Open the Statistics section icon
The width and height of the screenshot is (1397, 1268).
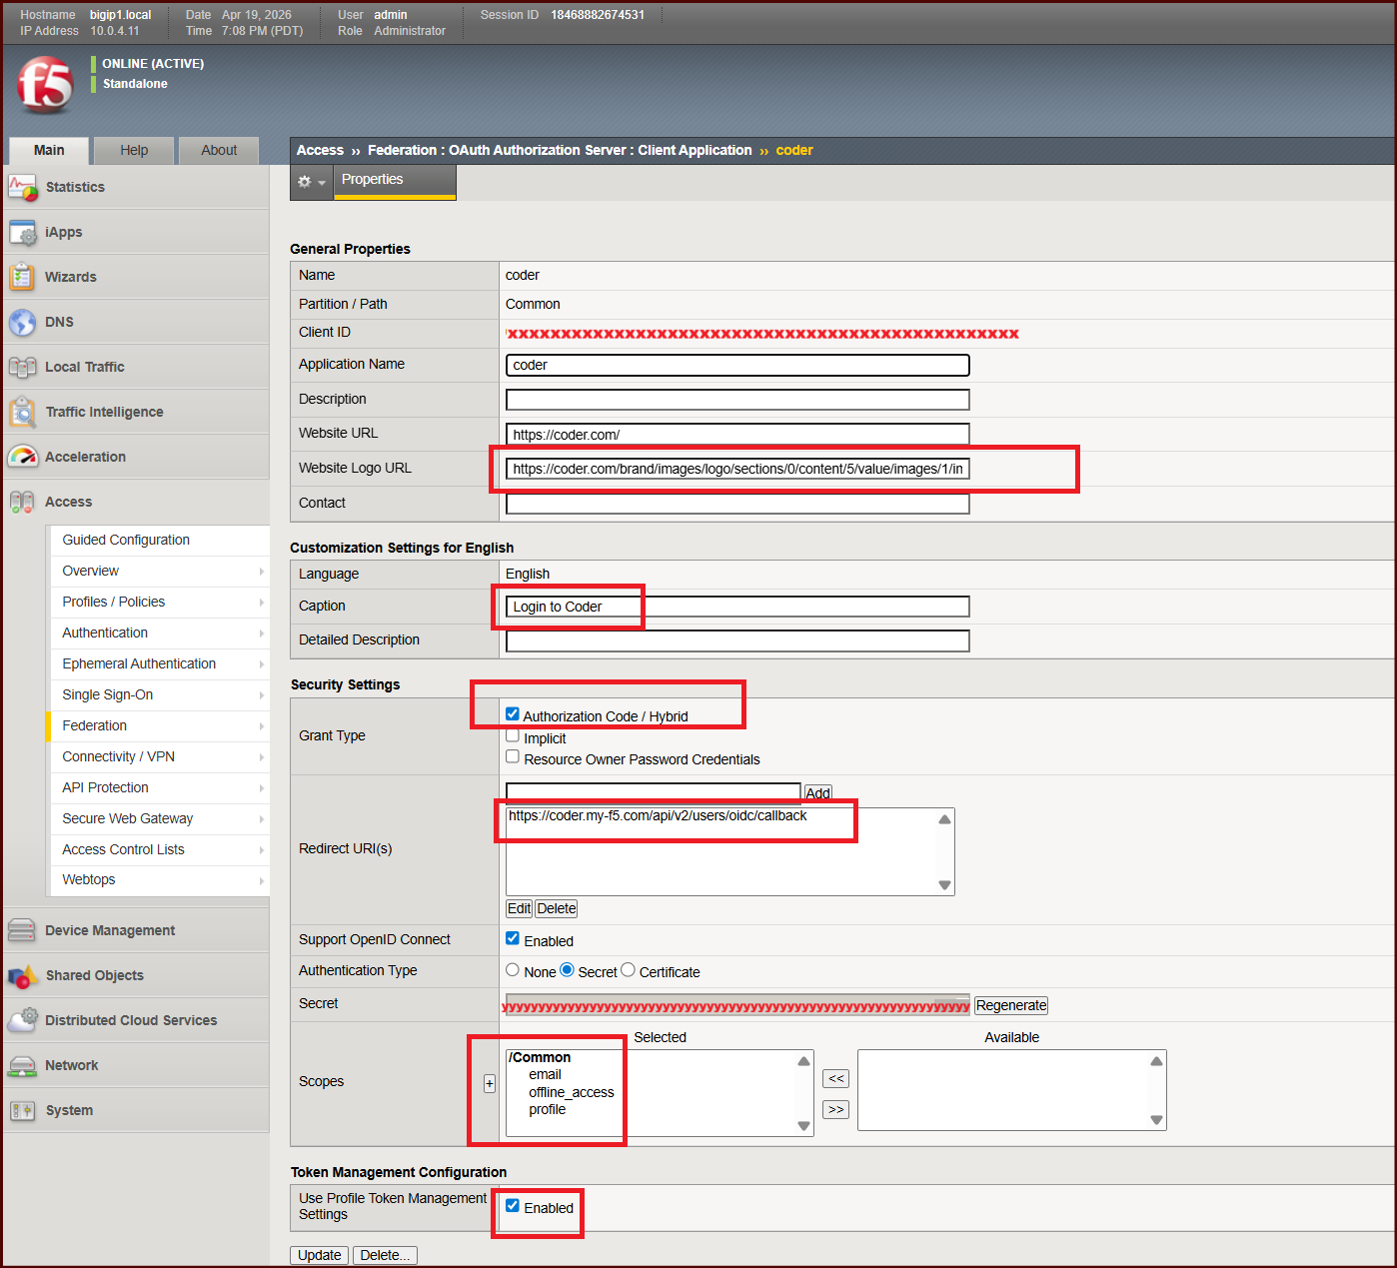click(22, 187)
